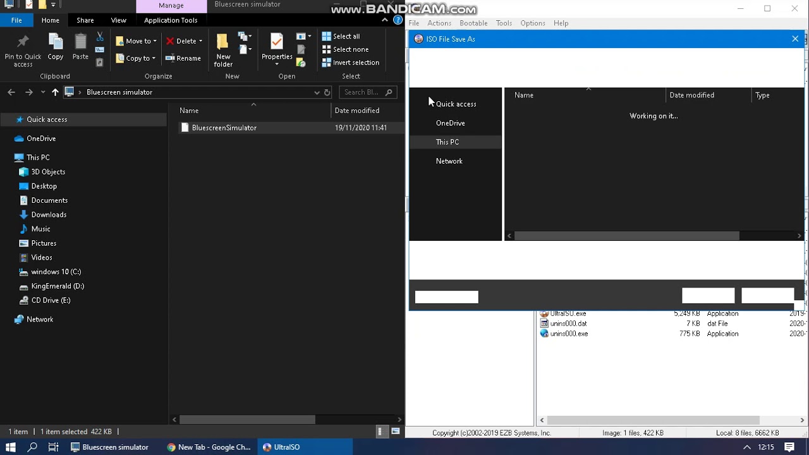Click the Edit icon in Open group
This screenshot has width=809, height=455.
pyautogui.click(x=301, y=50)
